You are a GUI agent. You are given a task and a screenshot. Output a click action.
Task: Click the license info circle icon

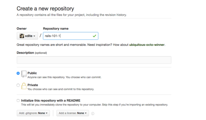pos(93,113)
